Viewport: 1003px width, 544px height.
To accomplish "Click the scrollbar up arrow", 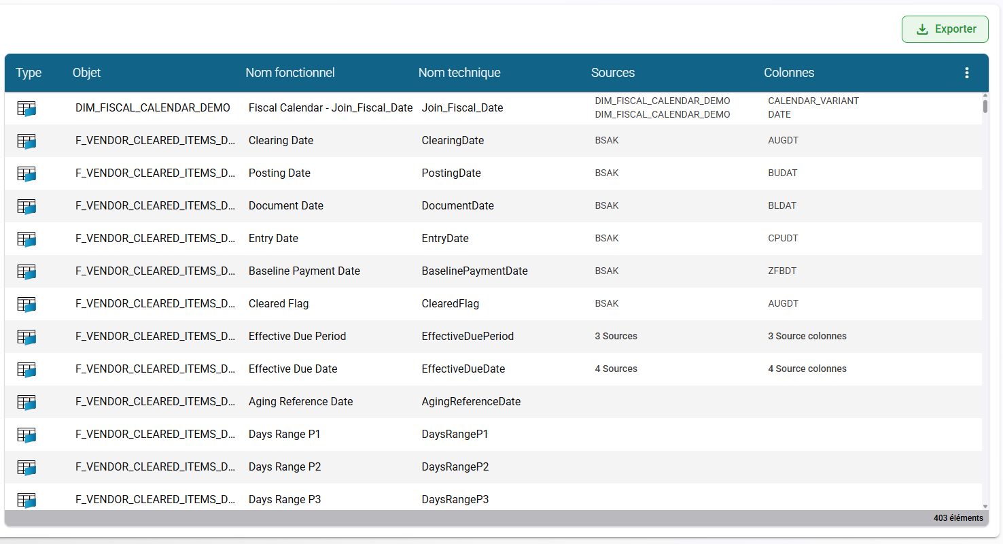I will (985, 96).
